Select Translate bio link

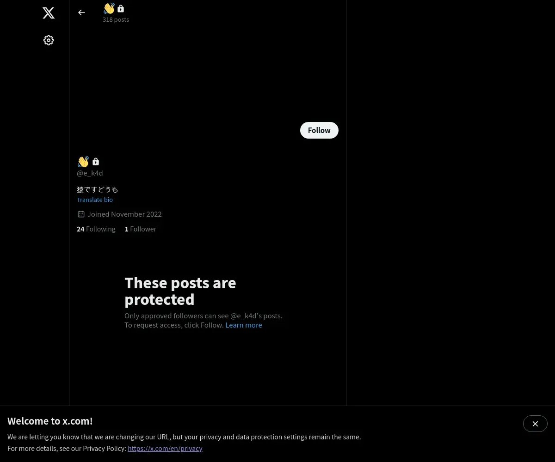click(x=95, y=200)
